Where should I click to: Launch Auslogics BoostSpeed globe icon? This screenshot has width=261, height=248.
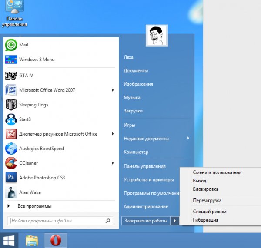11,149
